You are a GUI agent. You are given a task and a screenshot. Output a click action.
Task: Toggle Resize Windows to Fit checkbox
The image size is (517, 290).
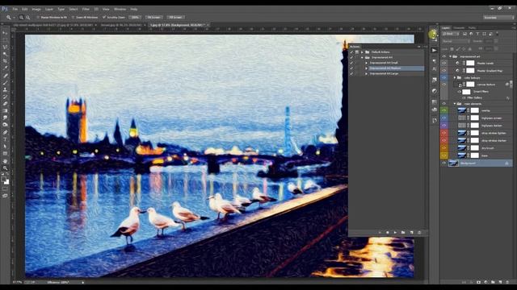click(x=38, y=18)
